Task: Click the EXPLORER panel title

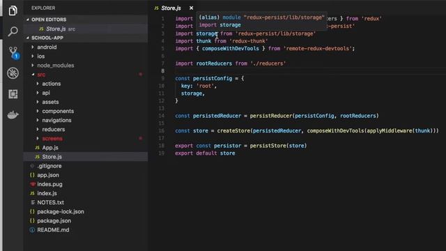Action: coord(43,8)
